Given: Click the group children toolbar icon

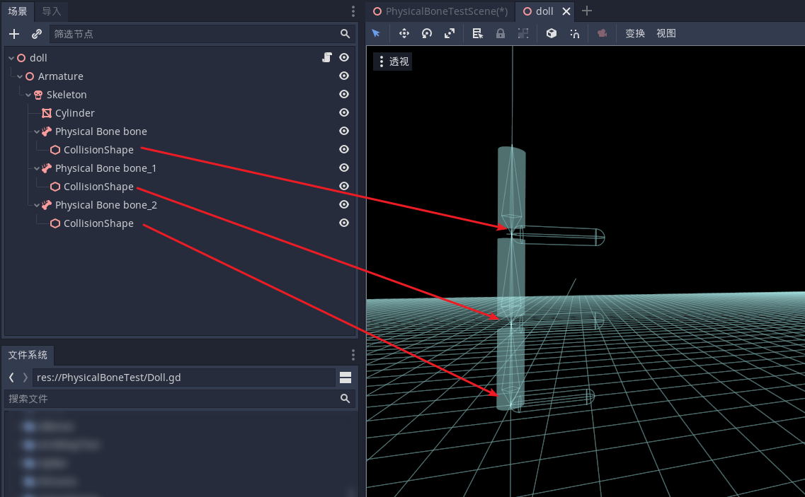Looking at the screenshot, I should coord(523,33).
